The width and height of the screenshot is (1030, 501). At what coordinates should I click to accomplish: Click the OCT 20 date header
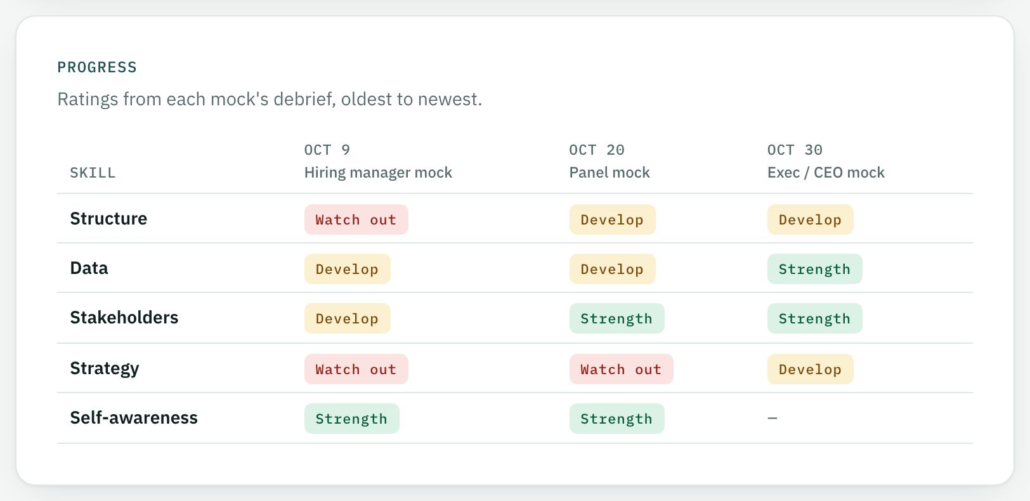[597, 150]
